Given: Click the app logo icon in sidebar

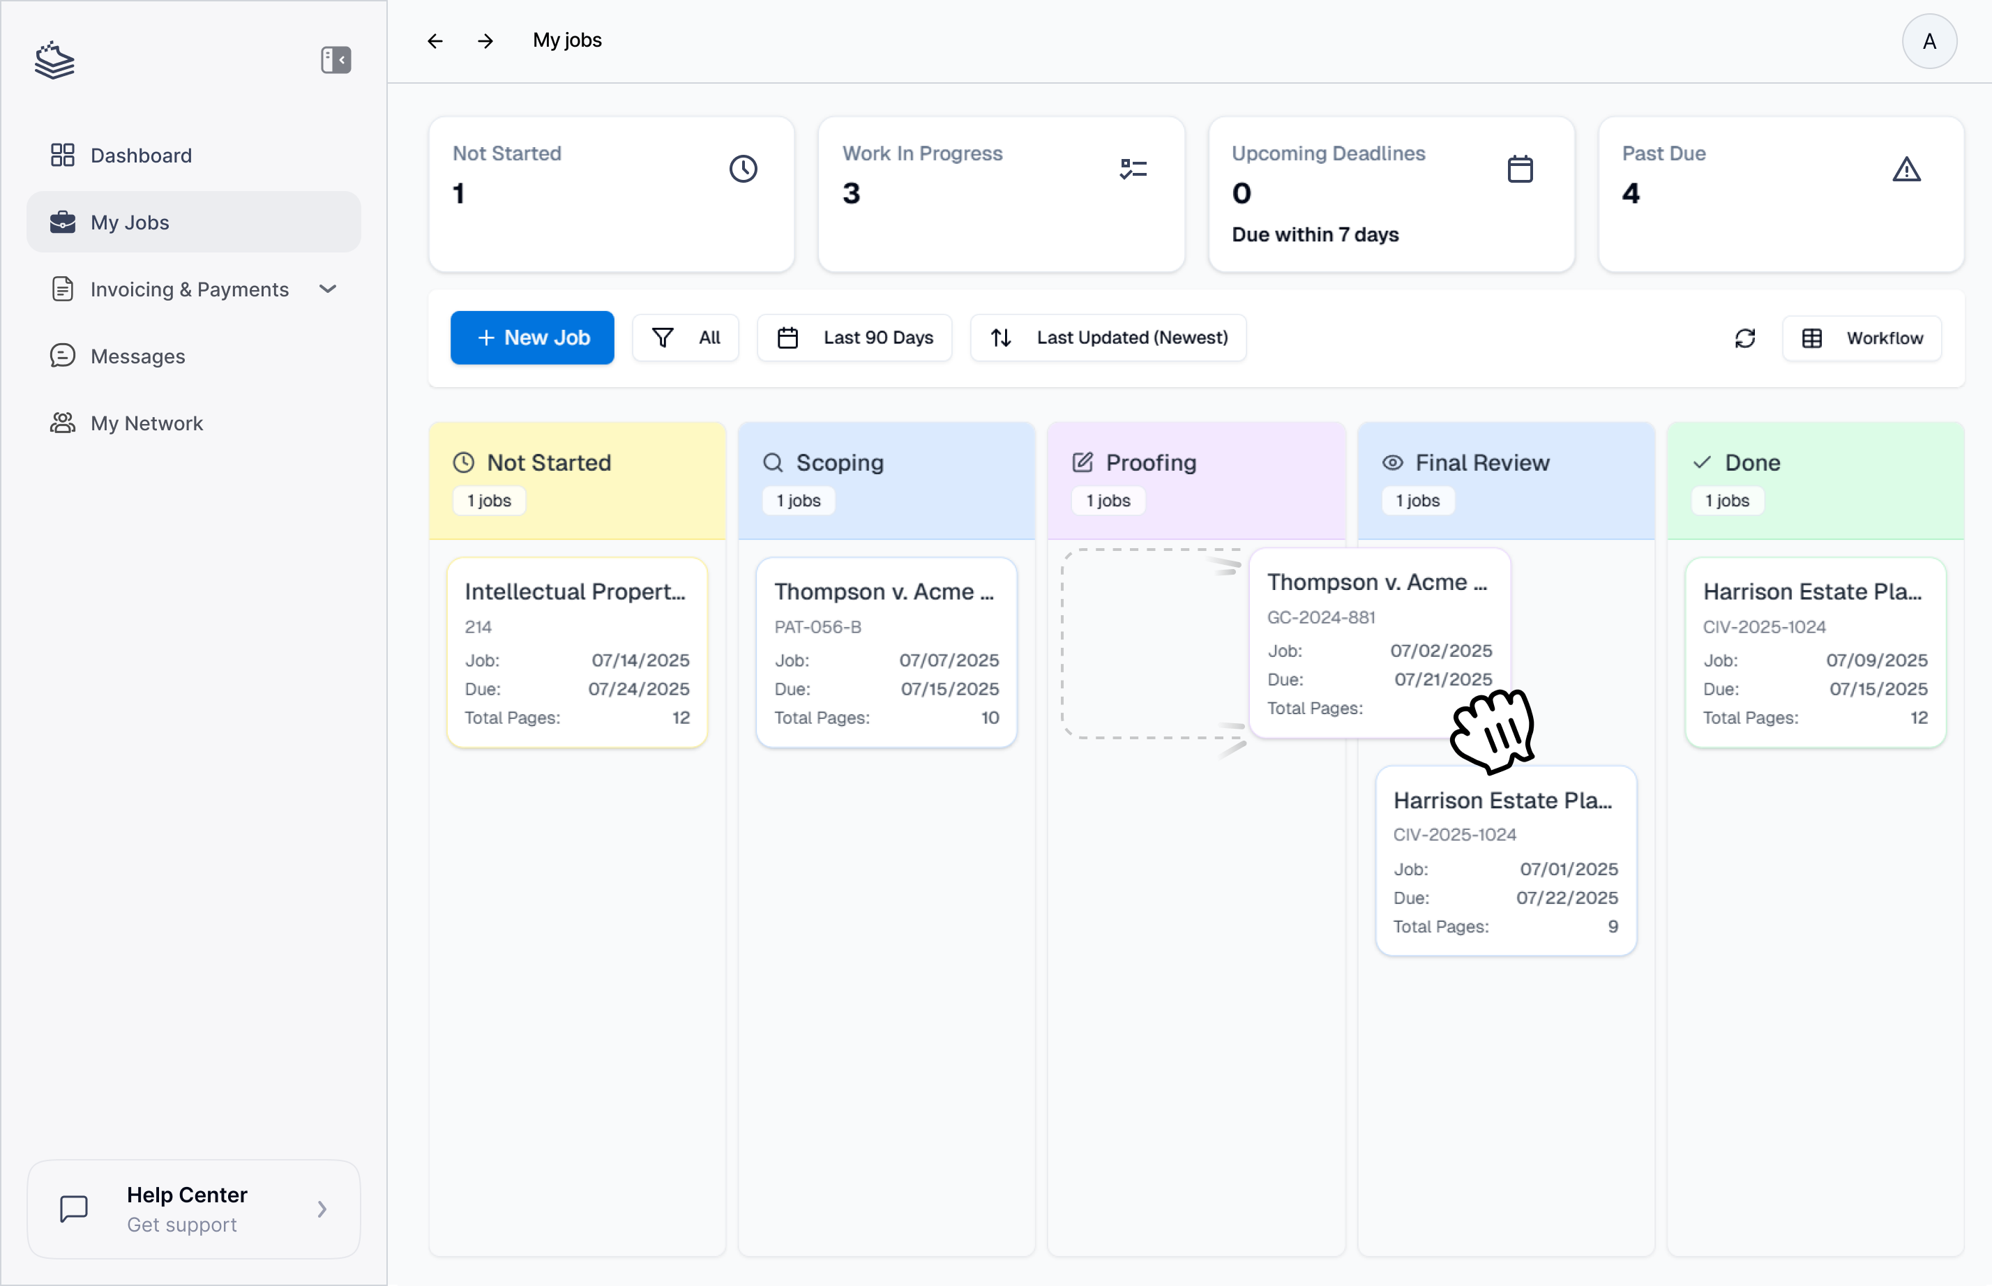Looking at the screenshot, I should [54, 59].
